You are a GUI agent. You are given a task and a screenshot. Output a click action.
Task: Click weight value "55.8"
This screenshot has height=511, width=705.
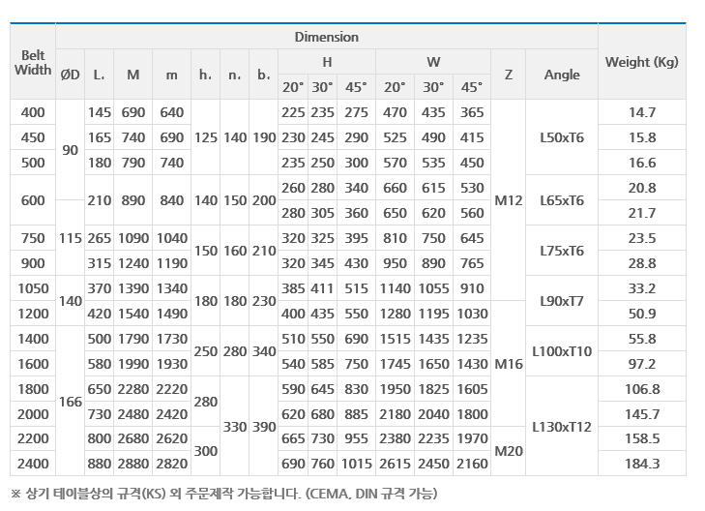[x=641, y=339]
